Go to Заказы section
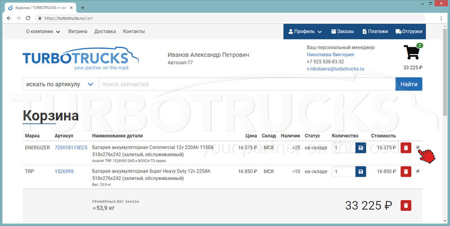This screenshot has width=450, height=226. (343, 31)
